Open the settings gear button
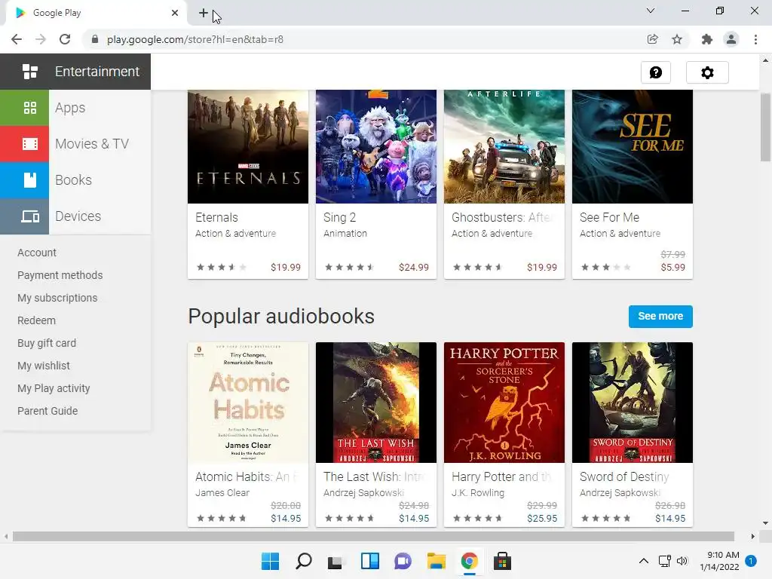772x579 pixels. [707, 72]
